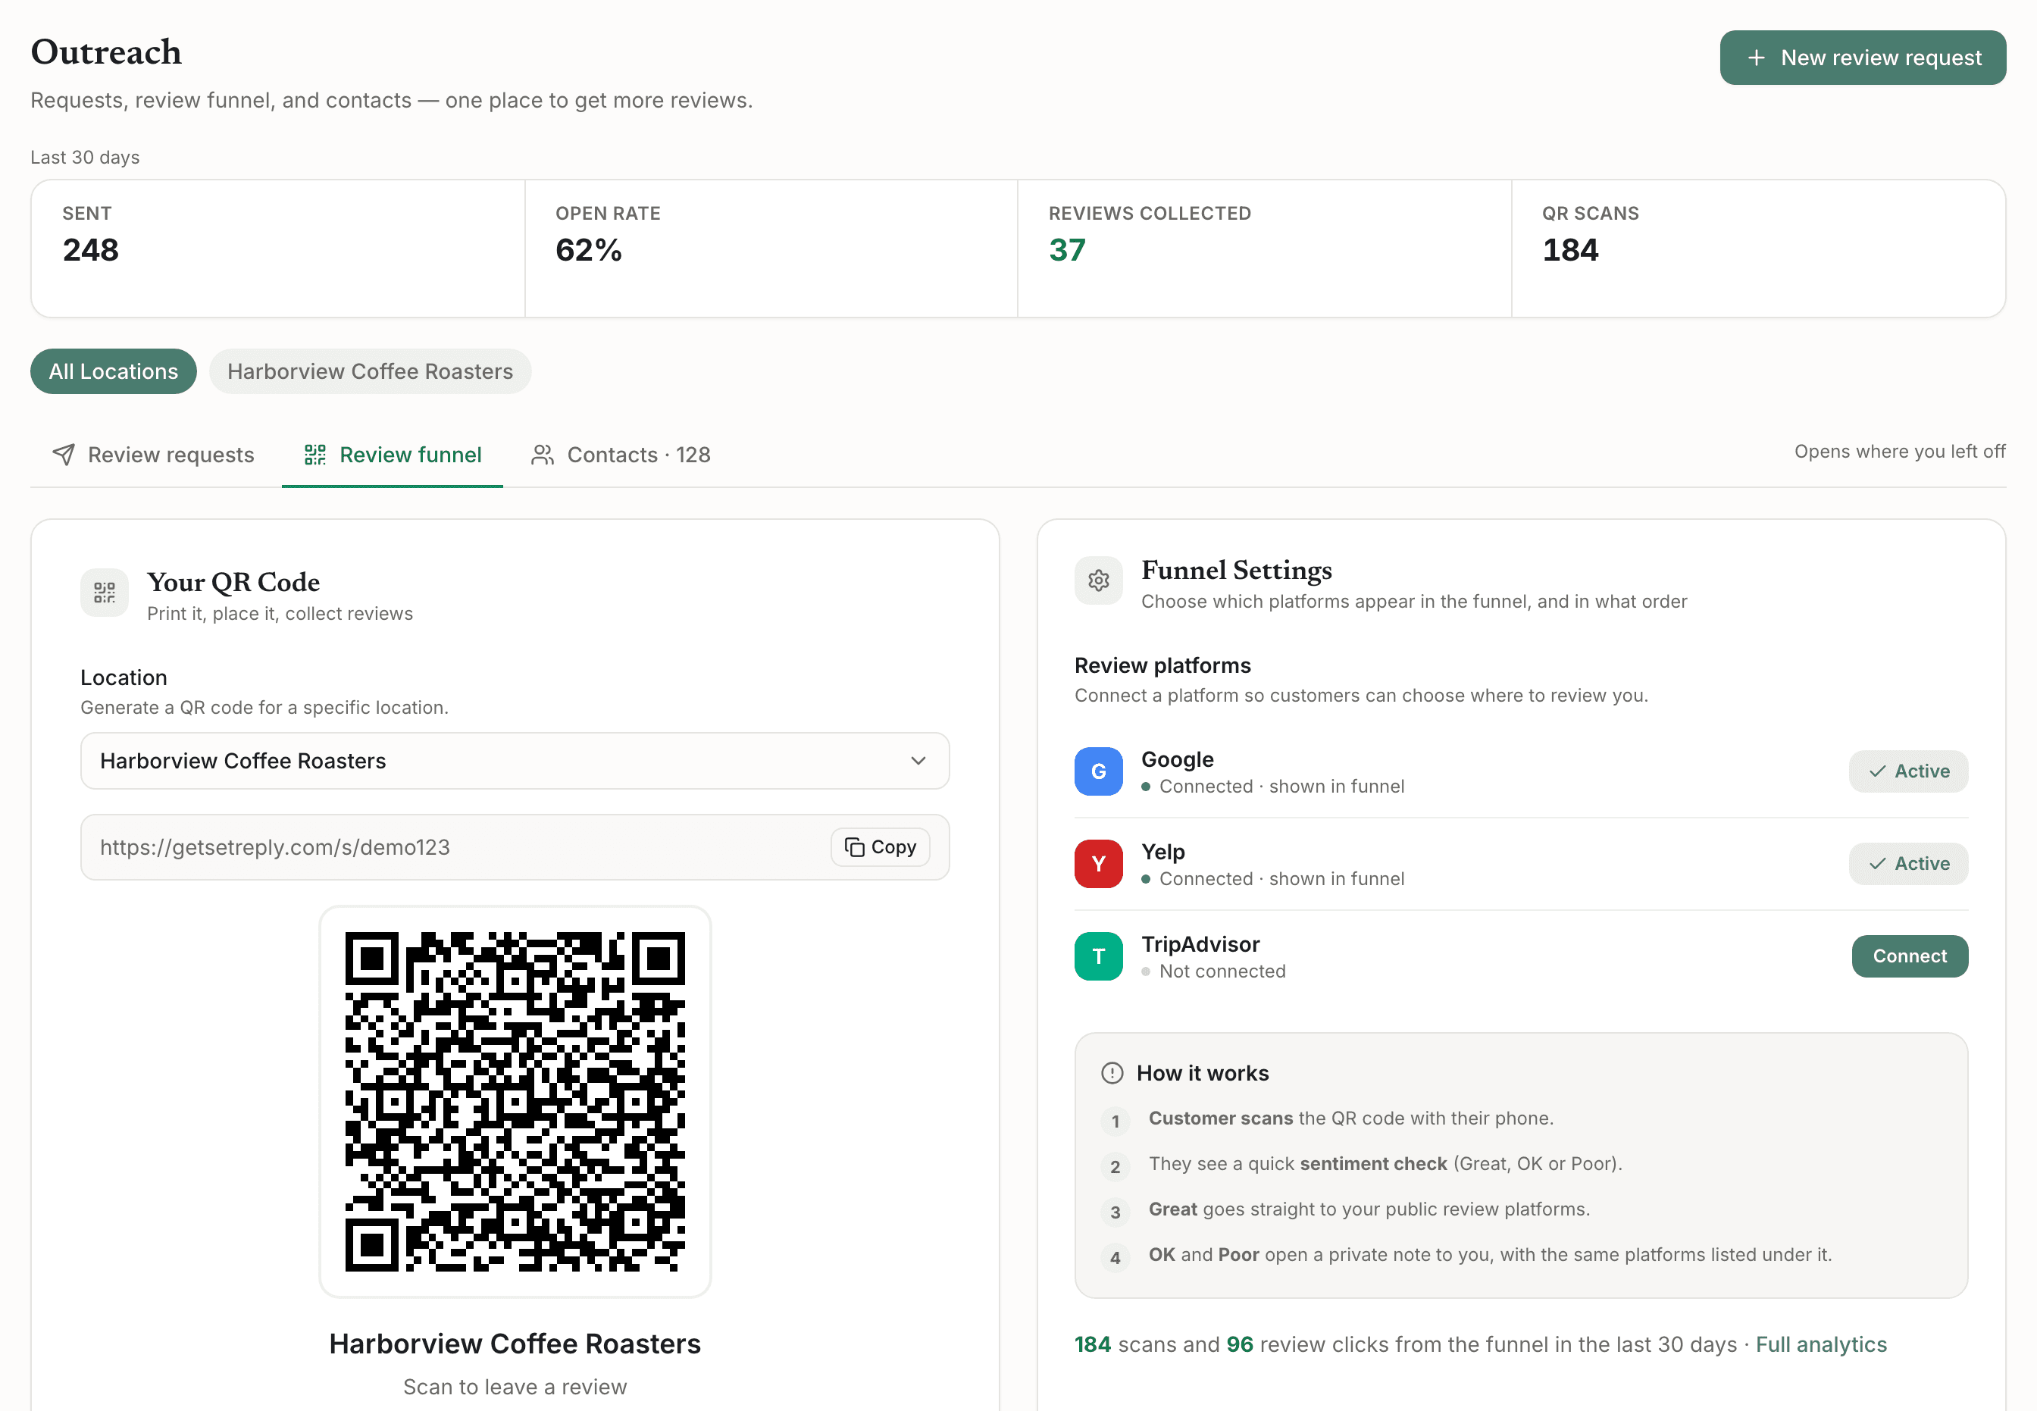
Task: Click the New review request button
Action: pos(1862,58)
